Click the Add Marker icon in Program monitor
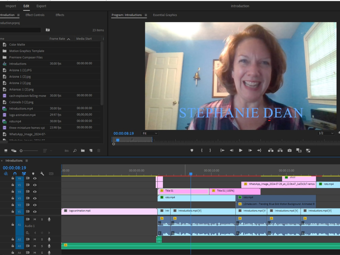The height and width of the screenshot is (255, 340). (192, 150)
